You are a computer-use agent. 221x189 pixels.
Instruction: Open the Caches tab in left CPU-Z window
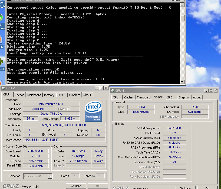pos(19,95)
